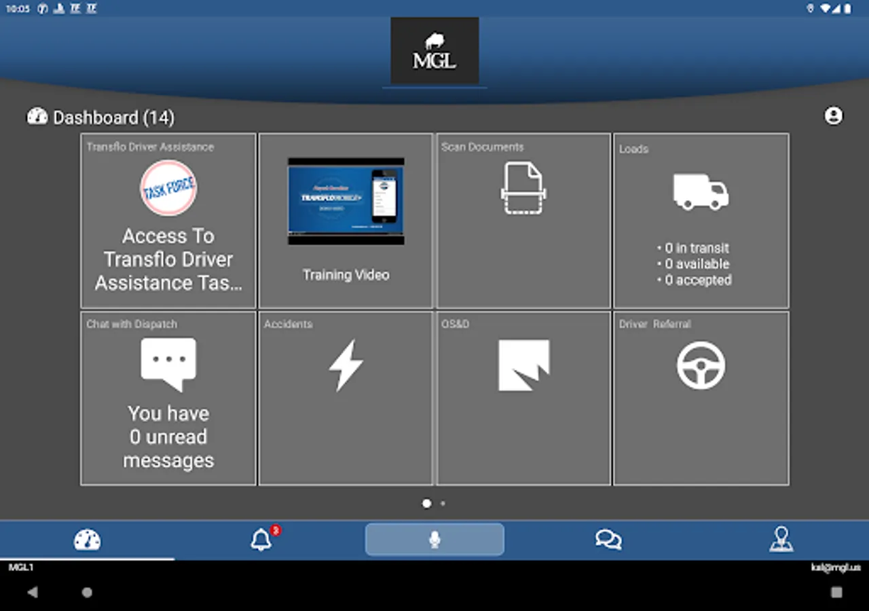Go to the second dashboard page dot

pos(443,504)
